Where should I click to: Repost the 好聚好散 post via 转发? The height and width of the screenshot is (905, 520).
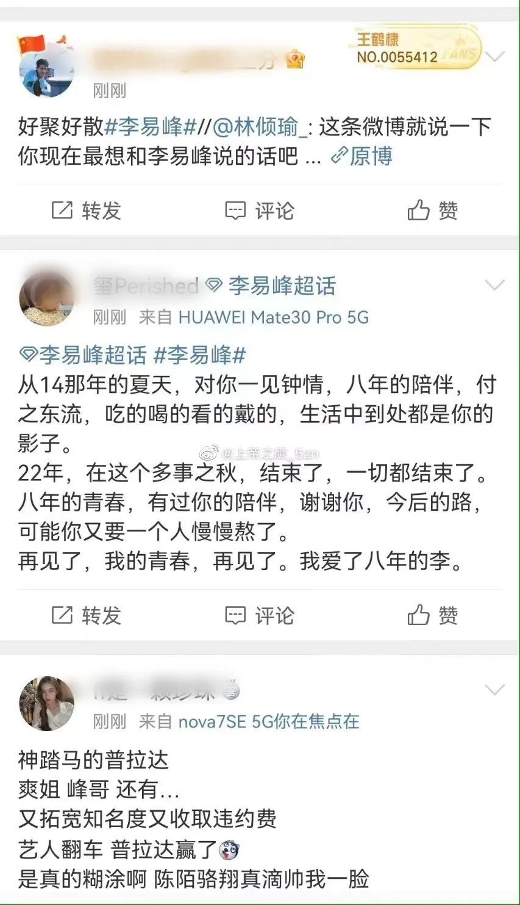(86, 211)
